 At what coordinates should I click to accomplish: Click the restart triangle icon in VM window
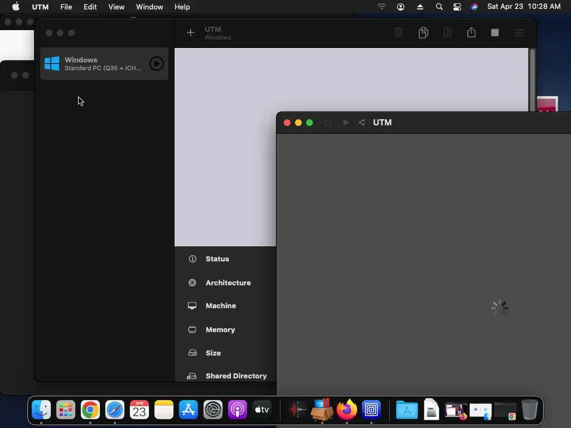click(x=361, y=123)
